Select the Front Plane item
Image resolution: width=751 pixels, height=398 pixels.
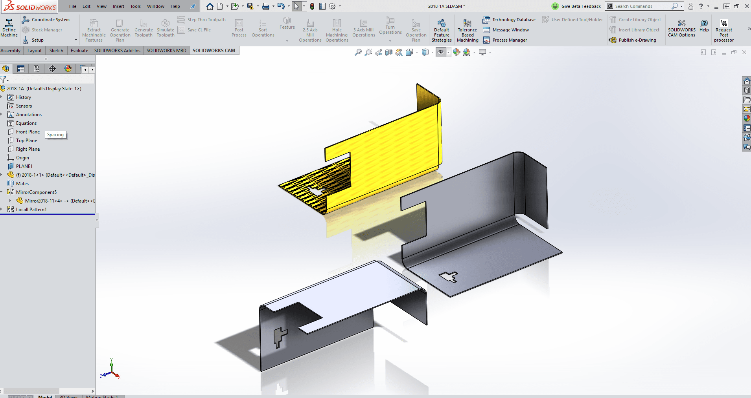28,132
